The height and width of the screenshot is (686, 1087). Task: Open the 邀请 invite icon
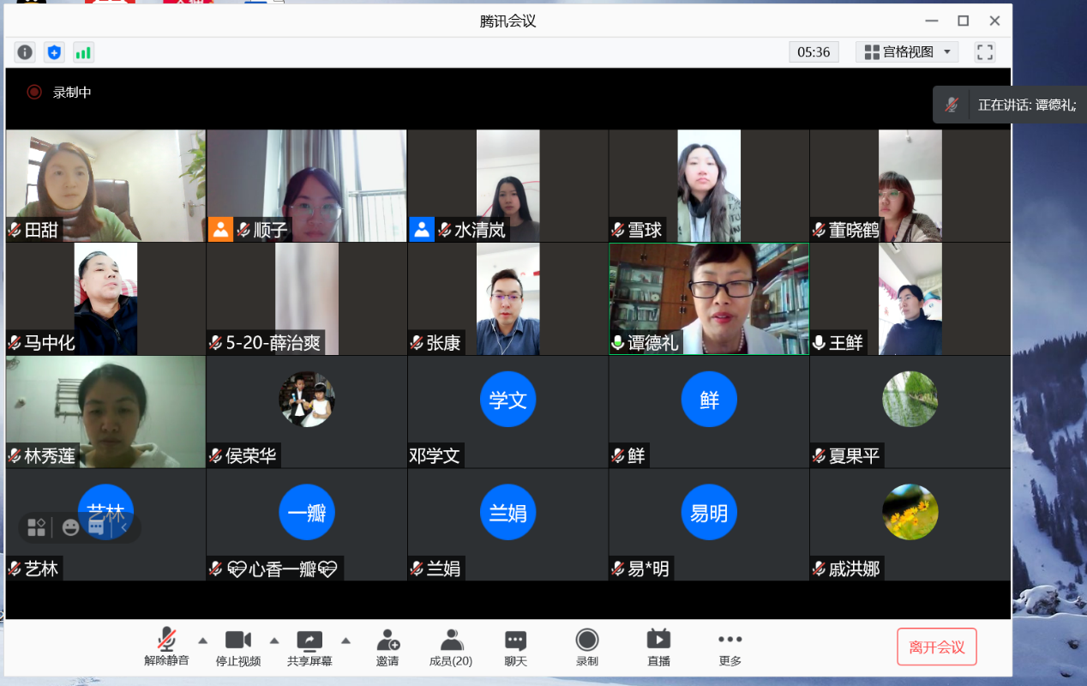click(x=387, y=647)
